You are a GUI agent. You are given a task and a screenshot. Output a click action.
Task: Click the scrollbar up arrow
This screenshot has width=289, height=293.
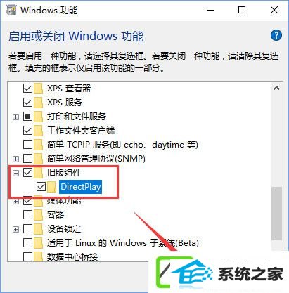(277, 88)
